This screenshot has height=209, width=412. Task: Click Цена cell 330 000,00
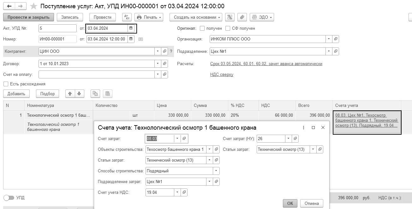(x=173, y=115)
